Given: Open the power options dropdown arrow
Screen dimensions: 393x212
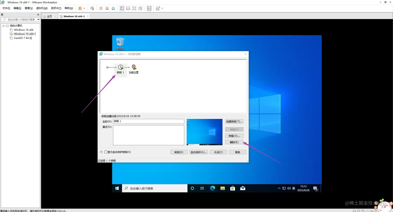Looking at the screenshot, I should coord(84,8).
